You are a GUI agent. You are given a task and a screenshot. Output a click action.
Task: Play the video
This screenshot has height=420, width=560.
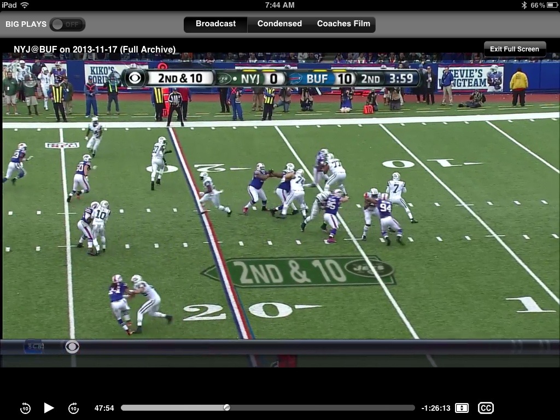pyautogui.click(x=49, y=408)
